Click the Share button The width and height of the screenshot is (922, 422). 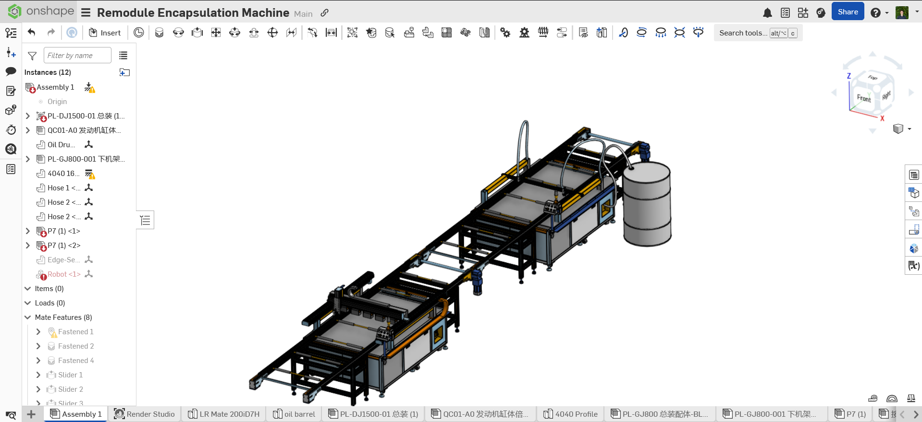tap(848, 12)
